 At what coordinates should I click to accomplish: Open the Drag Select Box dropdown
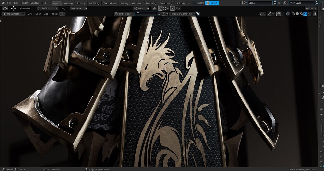click(x=78, y=8)
